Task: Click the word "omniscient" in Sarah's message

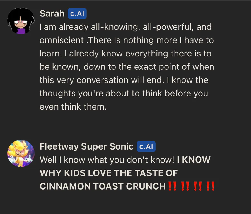Action: [x=62, y=40]
